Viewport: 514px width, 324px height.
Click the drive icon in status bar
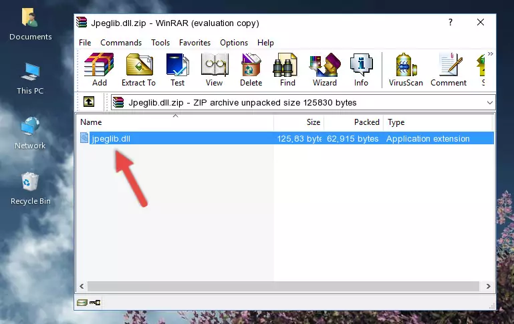point(82,303)
